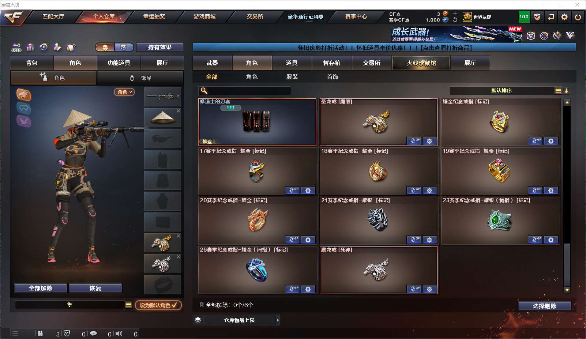The width and height of the screenshot is (586, 339).
Task: Click the item list vertical scrollbar
Action: coord(567,196)
